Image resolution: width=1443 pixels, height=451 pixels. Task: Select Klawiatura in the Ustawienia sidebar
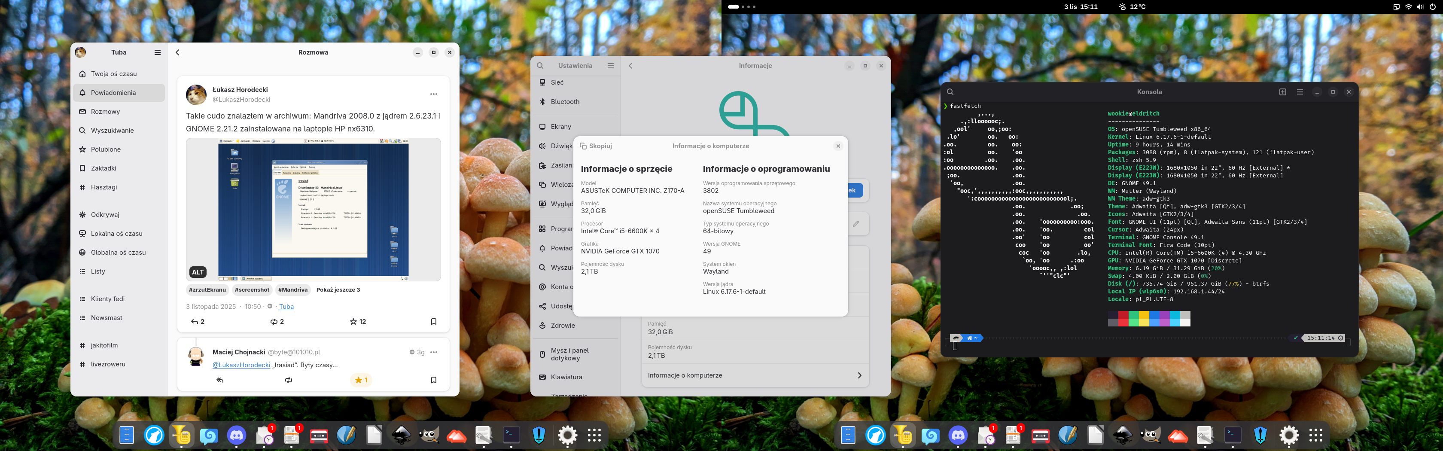pyautogui.click(x=566, y=377)
